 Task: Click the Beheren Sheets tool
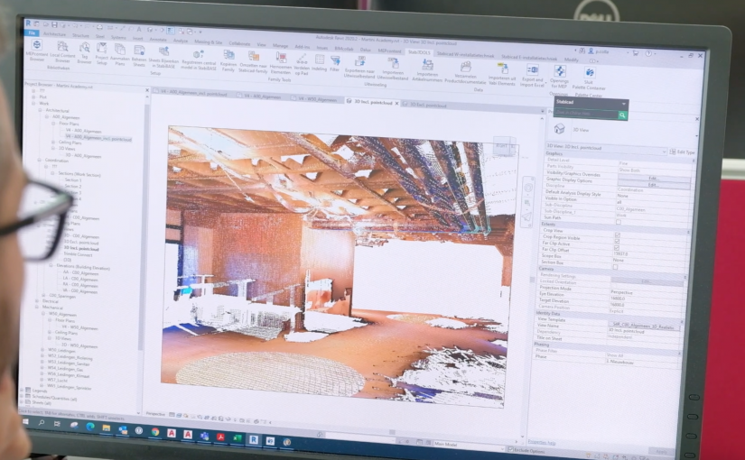[x=139, y=55]
